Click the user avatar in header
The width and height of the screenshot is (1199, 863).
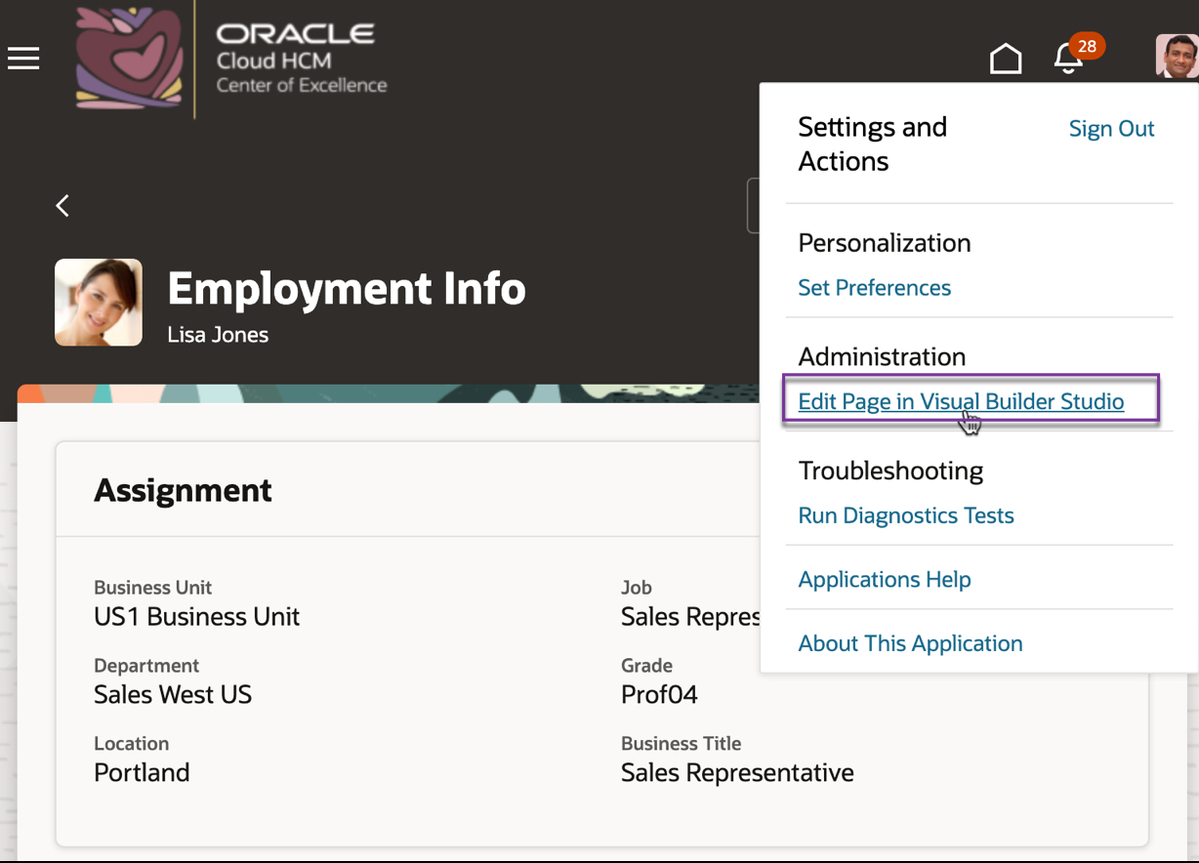[x=1177, y=57]
